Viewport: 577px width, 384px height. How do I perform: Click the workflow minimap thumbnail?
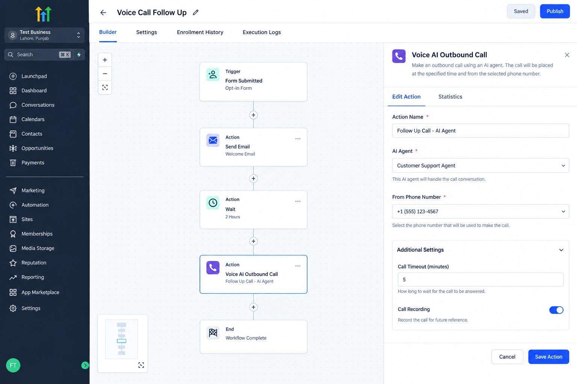pyautogui.click(x=122, y=339)
